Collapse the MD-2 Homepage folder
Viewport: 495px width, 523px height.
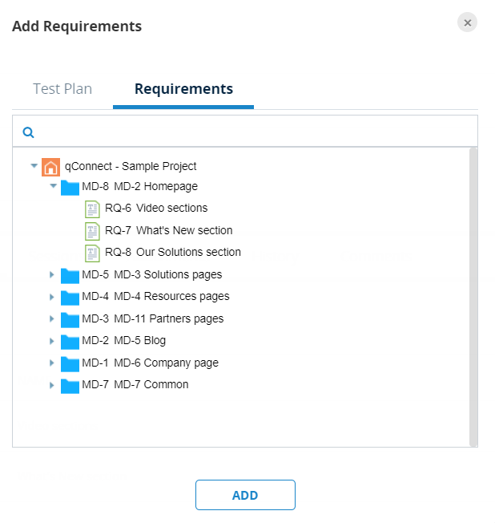53,186
